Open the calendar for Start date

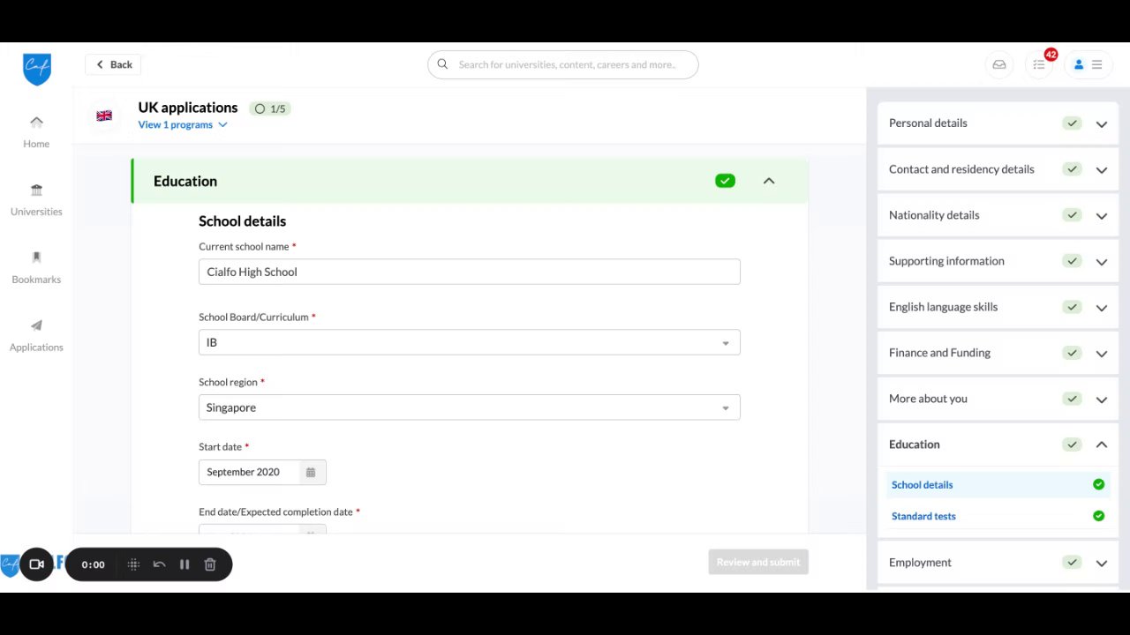(x=311, y=473)
